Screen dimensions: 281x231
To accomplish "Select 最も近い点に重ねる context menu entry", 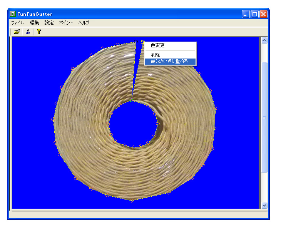I will (170, 62).
